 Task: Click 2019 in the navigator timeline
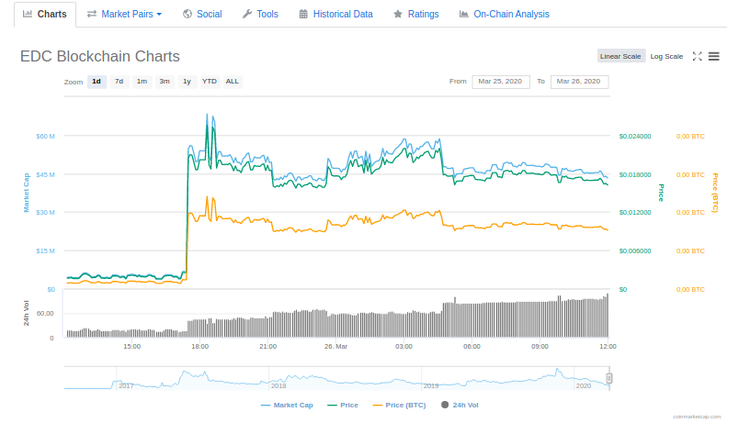tap(431, 385)
